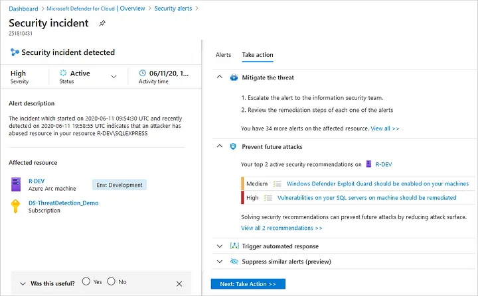Select the Take action tab
The image size is (478, 296).
tap(258, 55)
